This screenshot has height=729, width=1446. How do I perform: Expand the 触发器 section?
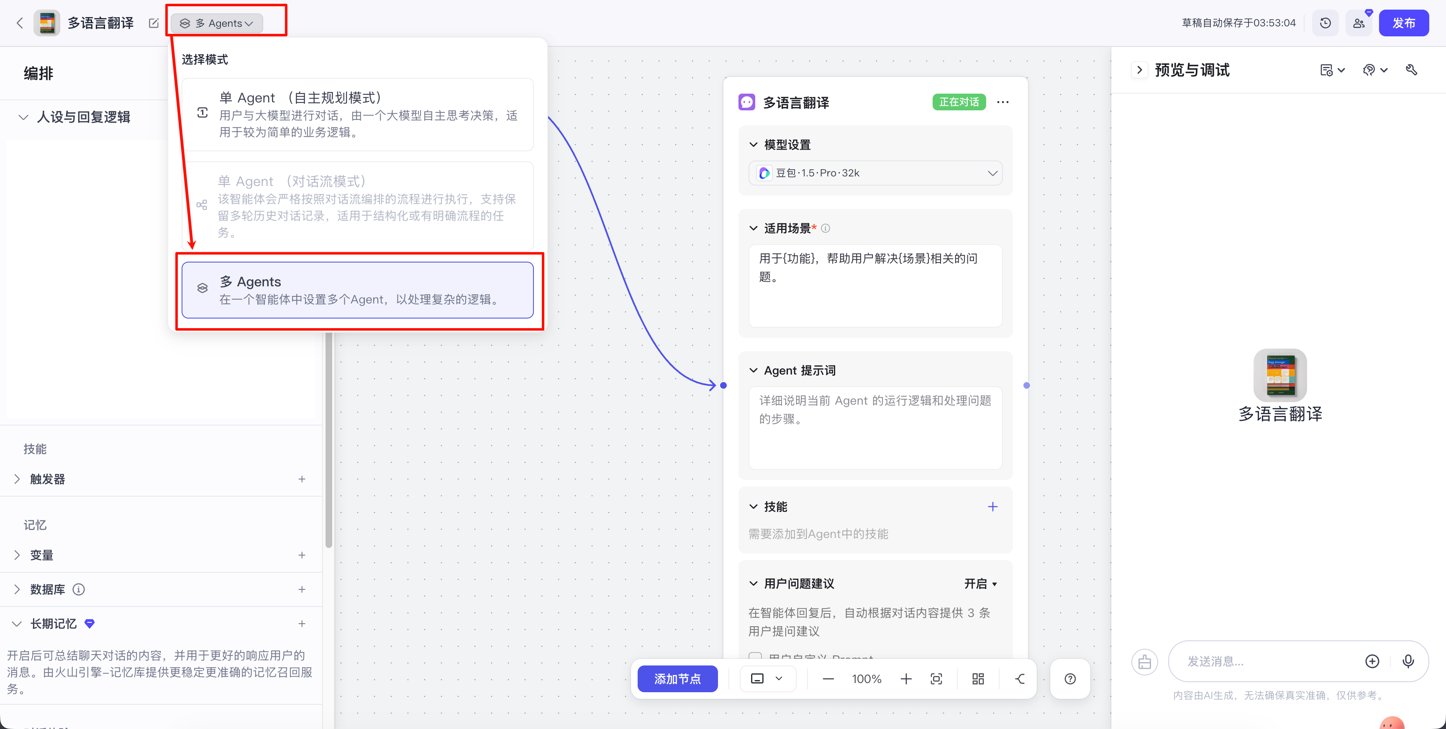pyautogui.click(x=17, y=479)
